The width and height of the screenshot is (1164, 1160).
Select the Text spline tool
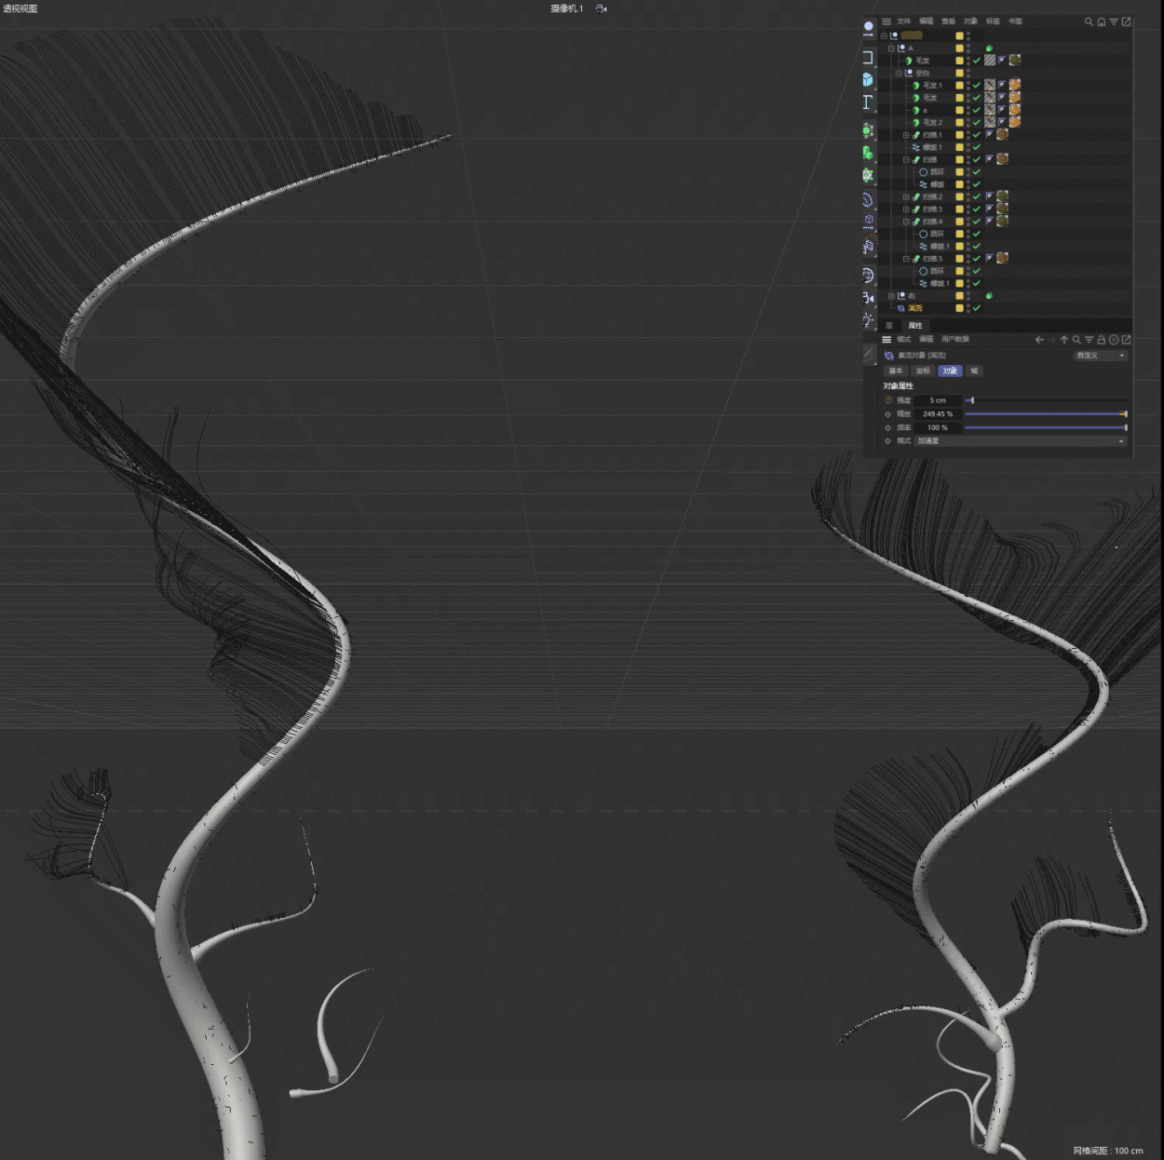click(x=867, y=101)
